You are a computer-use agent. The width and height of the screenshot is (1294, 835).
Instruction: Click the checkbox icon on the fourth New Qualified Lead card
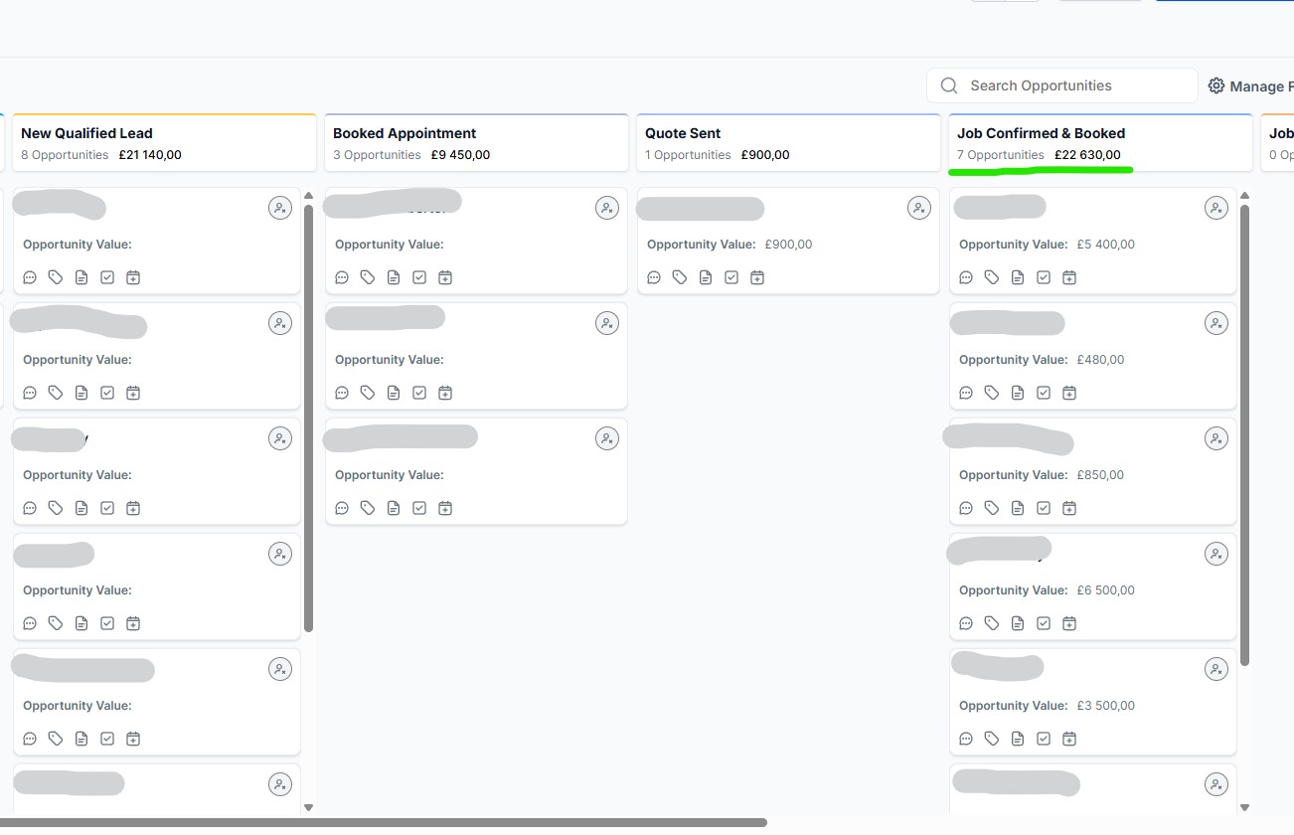pos(107,622)
